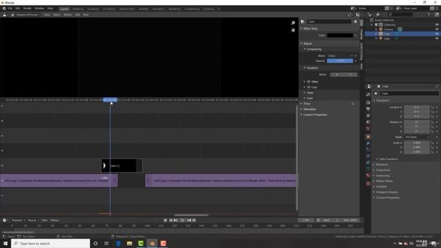The width and height of the screenshot is (441, 248).
Task: Open the Modifiers properties wrench icon
Action: [x=368, y=143]
